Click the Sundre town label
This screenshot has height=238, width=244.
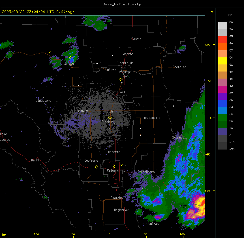coord(83,111)
